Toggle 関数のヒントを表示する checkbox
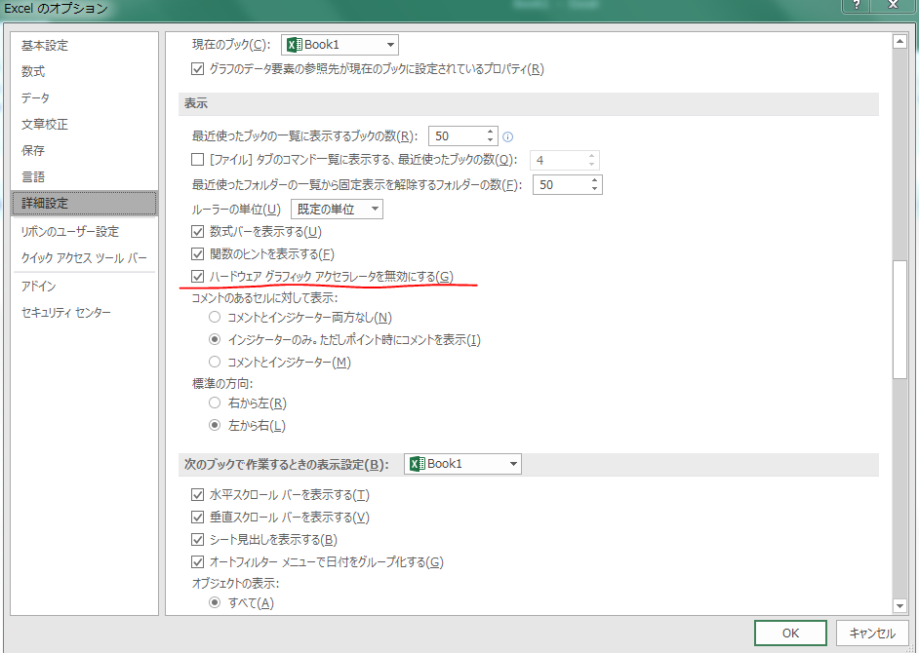Viewport: 919px width, 653px height. 197,254
